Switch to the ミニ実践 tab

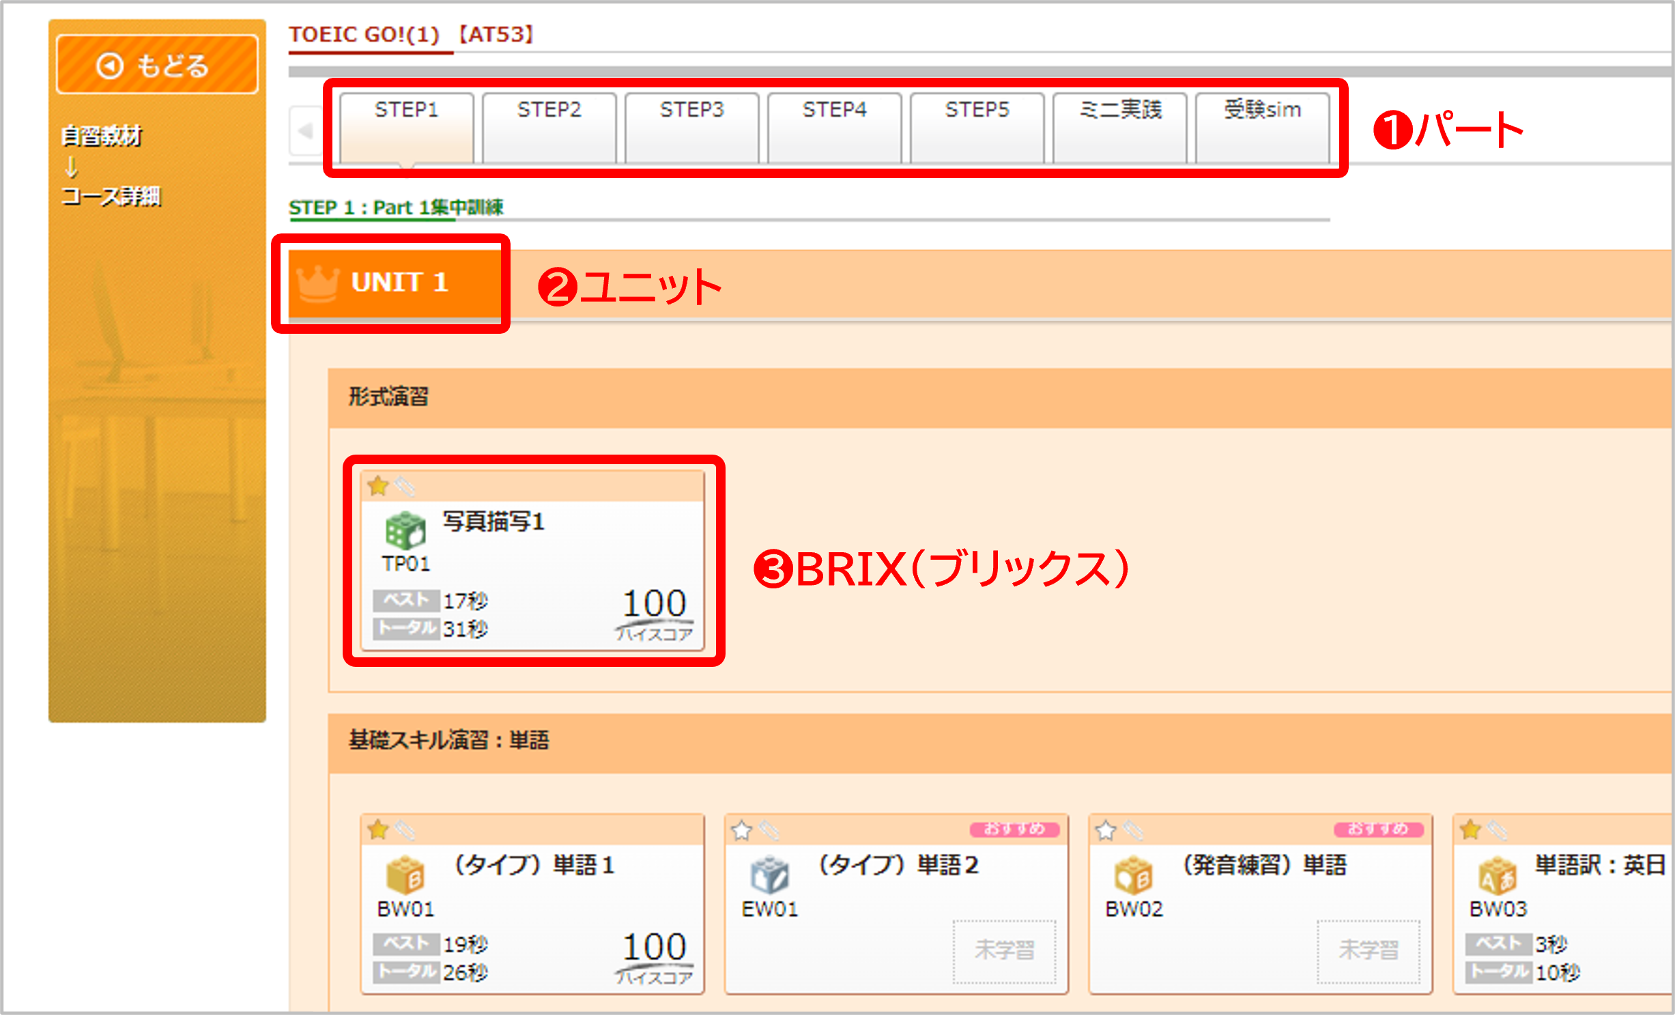click(1120, 128)
